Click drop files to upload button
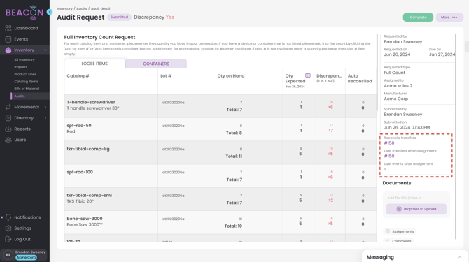This screenshot has width=469, height=262. coord(416,209)
